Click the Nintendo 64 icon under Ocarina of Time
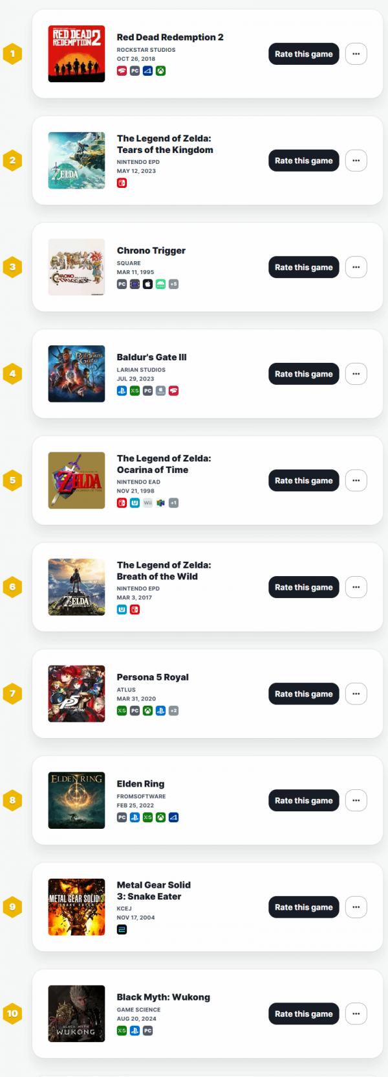Viewport: 388px width, 1077px height. tap(160, 503)
